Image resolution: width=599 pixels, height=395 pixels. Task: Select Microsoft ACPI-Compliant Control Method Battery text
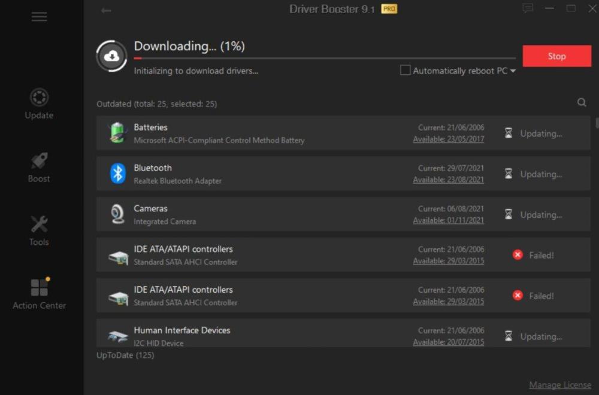click(x=219, y=141)
